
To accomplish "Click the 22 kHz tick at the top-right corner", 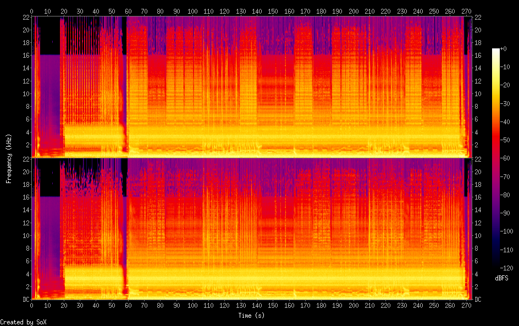I will 478,18.
